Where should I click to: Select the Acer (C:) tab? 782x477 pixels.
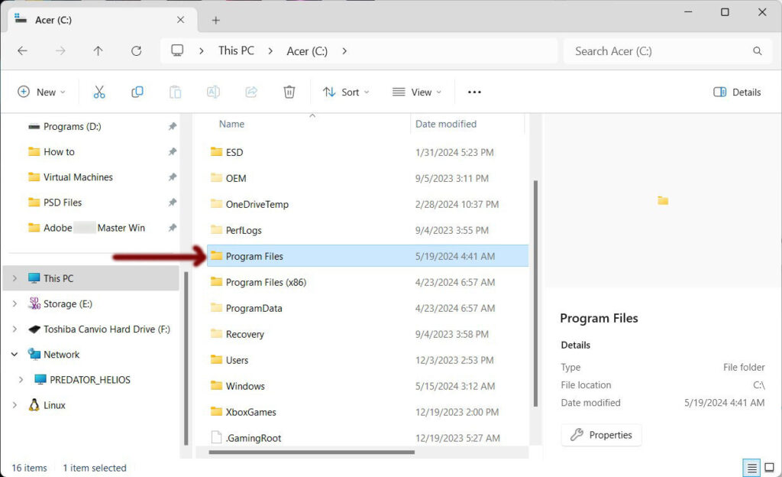(92, 20)
